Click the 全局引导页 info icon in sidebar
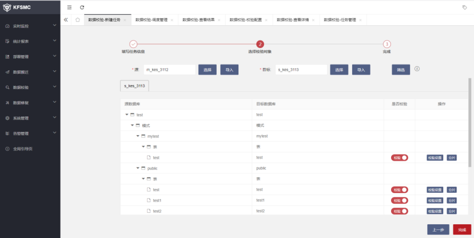Screen dimensions: 474x238 coord(7,149)
